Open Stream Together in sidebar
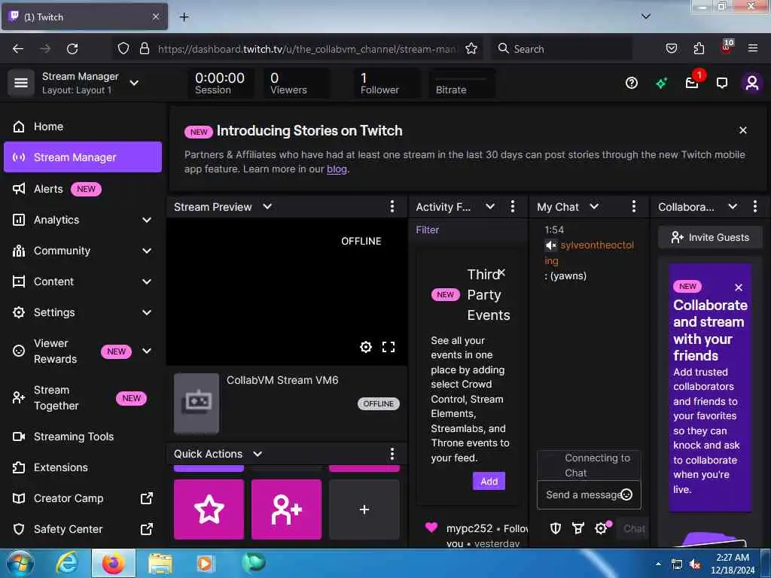Screen dimensions: 771x578 [83, 397]
